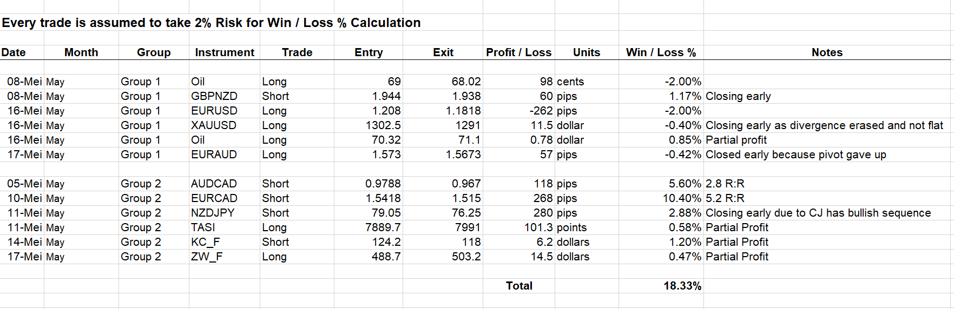Viewport: 954px width, 309px height.
Task: Click the GBPNZD instrument cell
Action: coord(214,96)
